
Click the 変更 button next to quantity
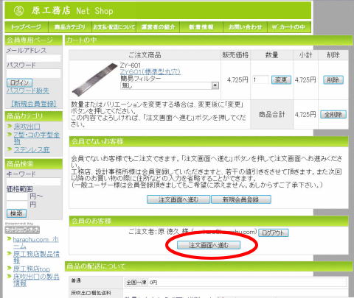pyautogui.click(x=281, y=79)
